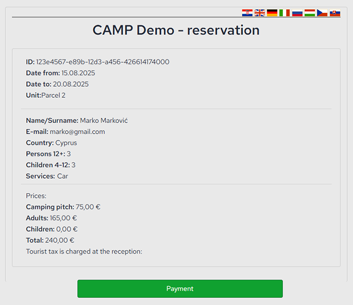This screenshot has height=305, width=353.
Task: Click the name Marko Marković
Action: pyautogui.click(x=104, y=120)
